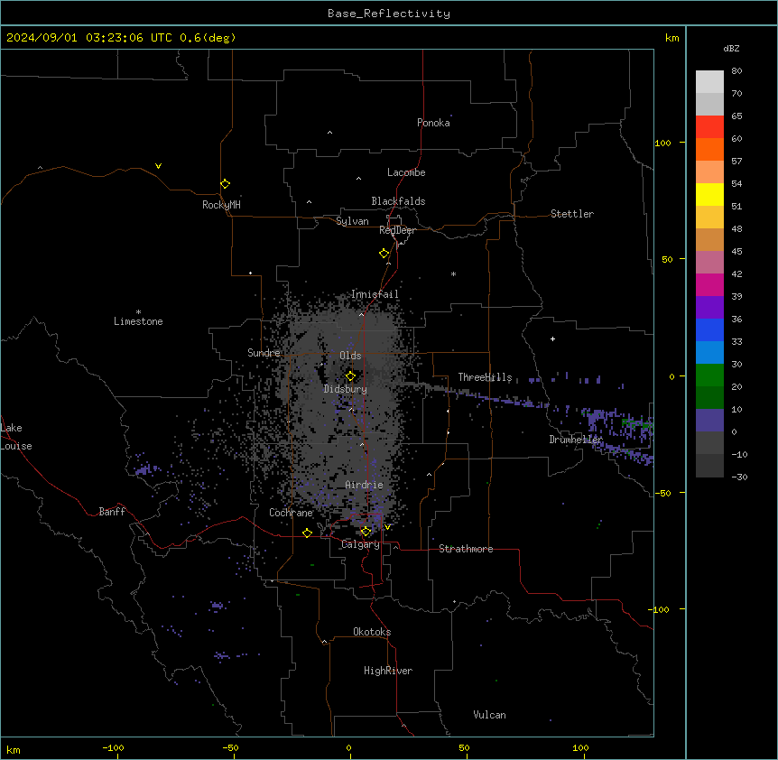Screen dimensions: 778x760
Task: Pick the slate purple 0-10 dBZ swatch
Action: (x=709, y=421)
